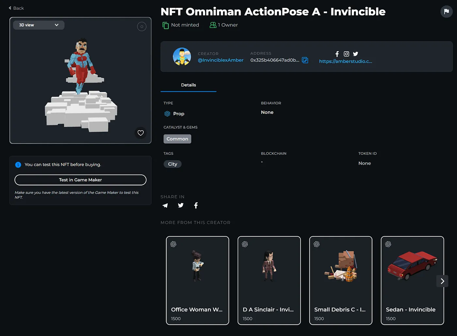
Task: Click the Behavior value 'None'
Action: pyautogui.click(x=267, y=112)
